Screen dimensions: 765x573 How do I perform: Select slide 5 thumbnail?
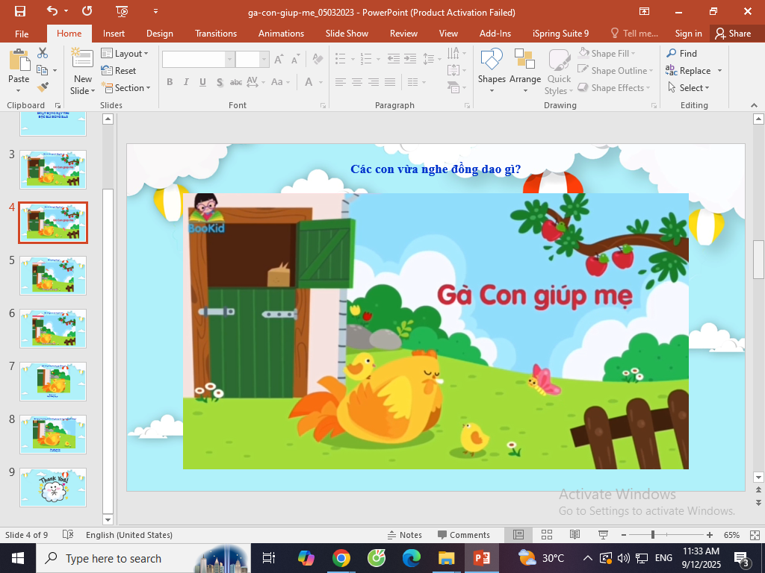click(x=53, y=275)
